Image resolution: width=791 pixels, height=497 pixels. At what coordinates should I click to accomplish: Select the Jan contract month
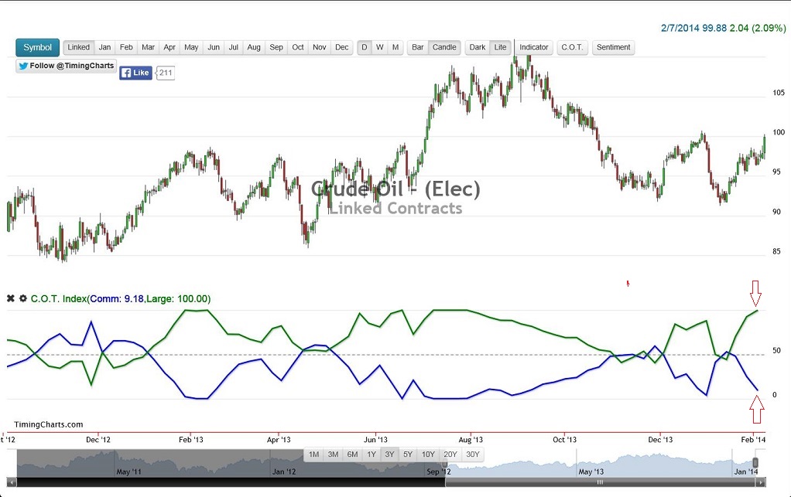tap(104, 47)
